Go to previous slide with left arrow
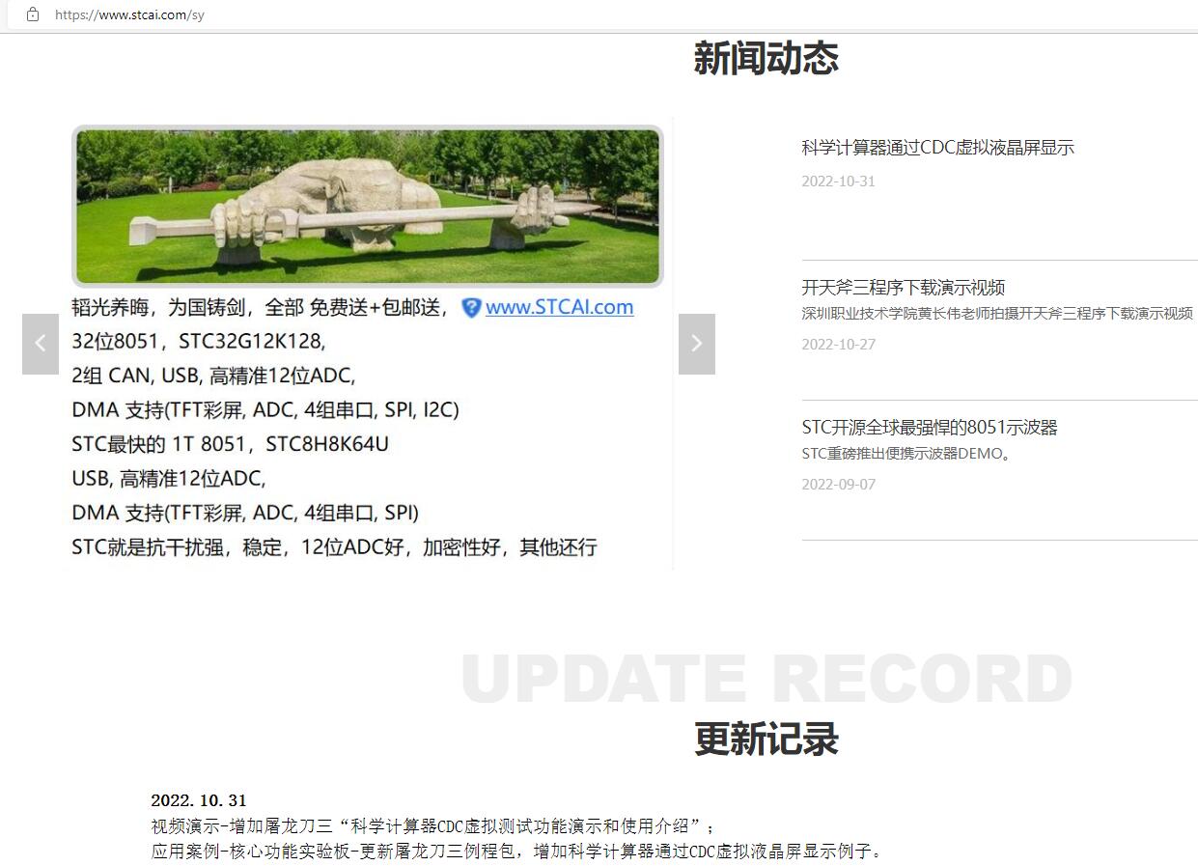The width and height of the screenshot is (1198, 866). click(x=41, y=344)
